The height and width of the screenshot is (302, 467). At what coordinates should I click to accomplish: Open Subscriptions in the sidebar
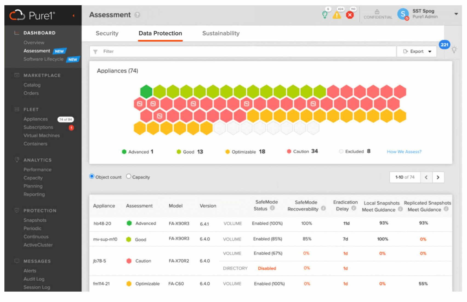pos(38,127)
